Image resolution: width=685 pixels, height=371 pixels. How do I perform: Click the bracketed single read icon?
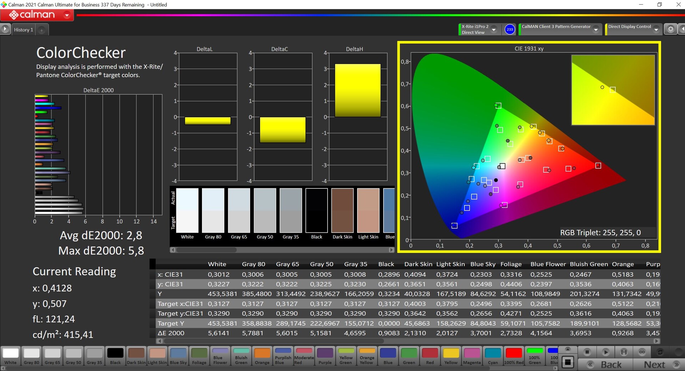624,352
